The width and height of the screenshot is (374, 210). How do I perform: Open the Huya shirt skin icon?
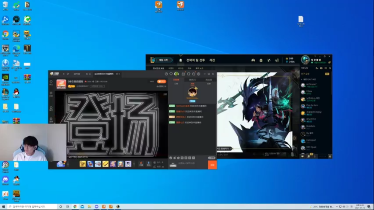click(189, 74)
